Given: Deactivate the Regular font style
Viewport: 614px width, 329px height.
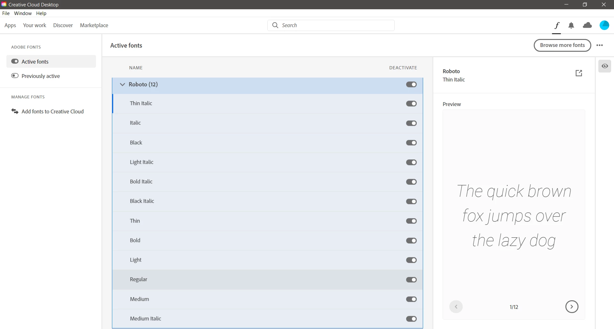Looking at the screenshot, I should (x=411, y=280).
